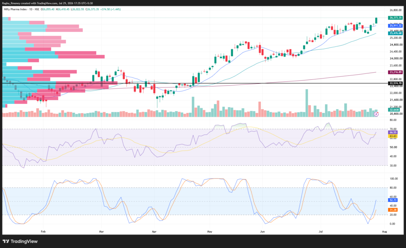This screenshot has height=248, width=406.
Task: Click the Apr date on time axis
Action: tap(154, 231)
